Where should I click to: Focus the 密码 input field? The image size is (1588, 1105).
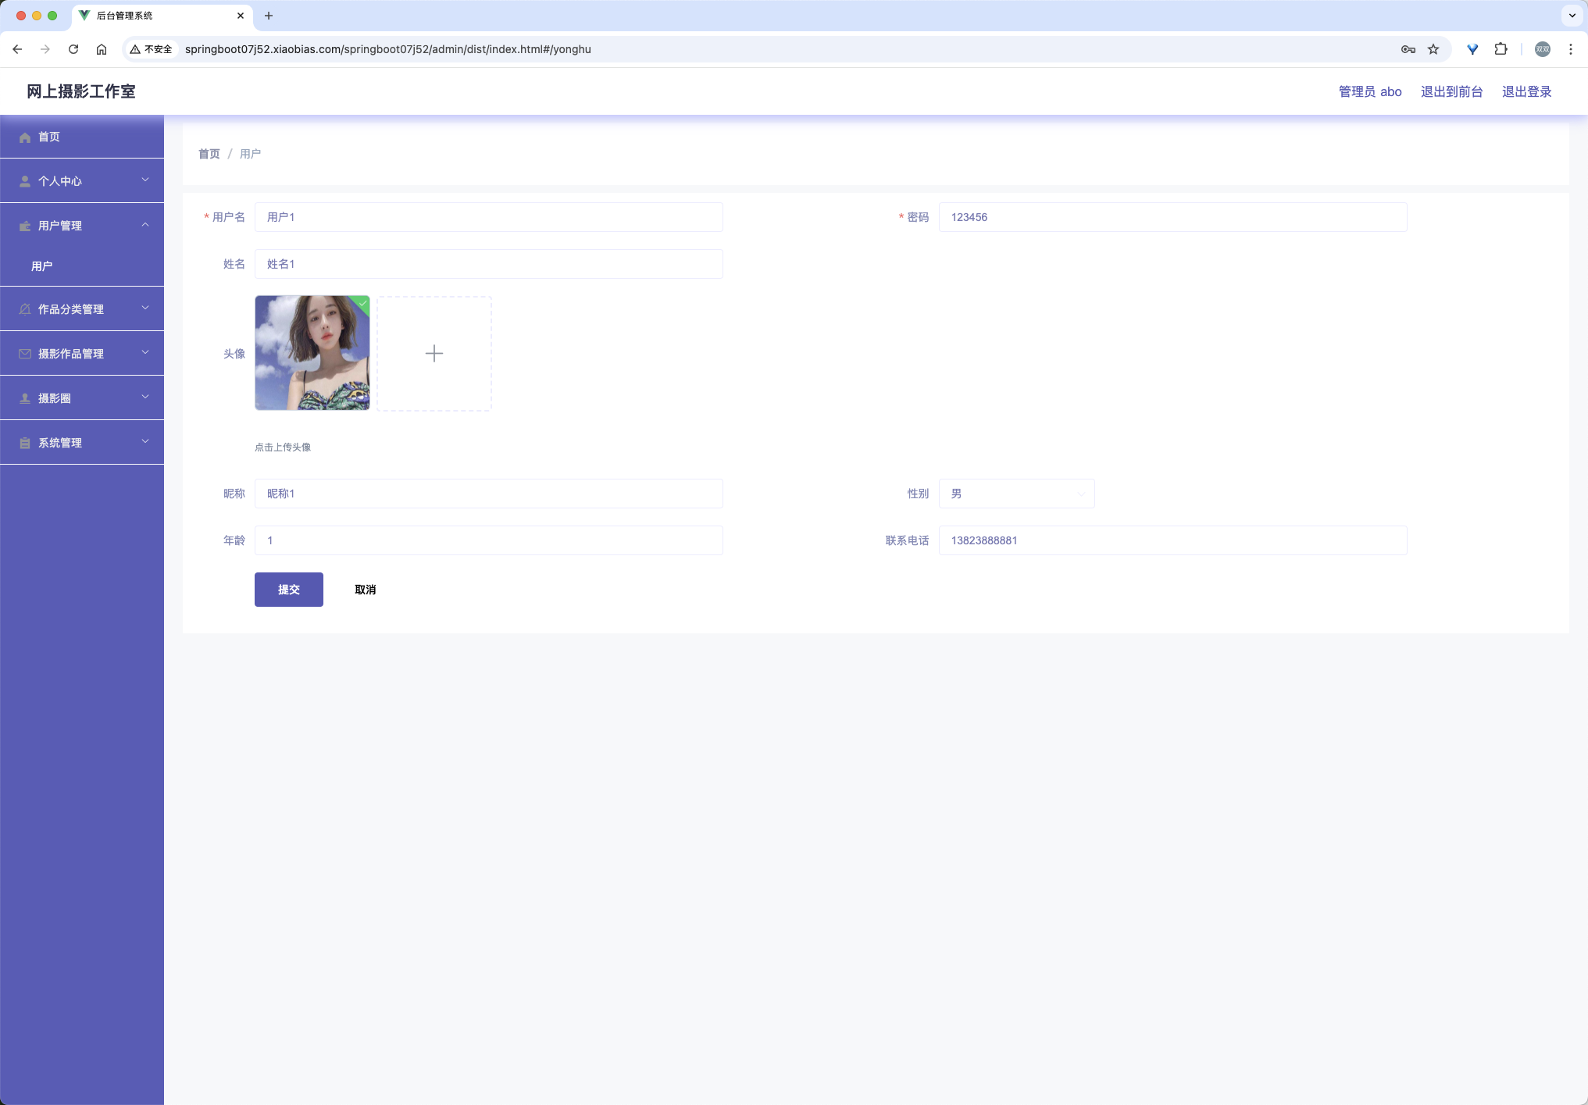(x=1172, y=217)
